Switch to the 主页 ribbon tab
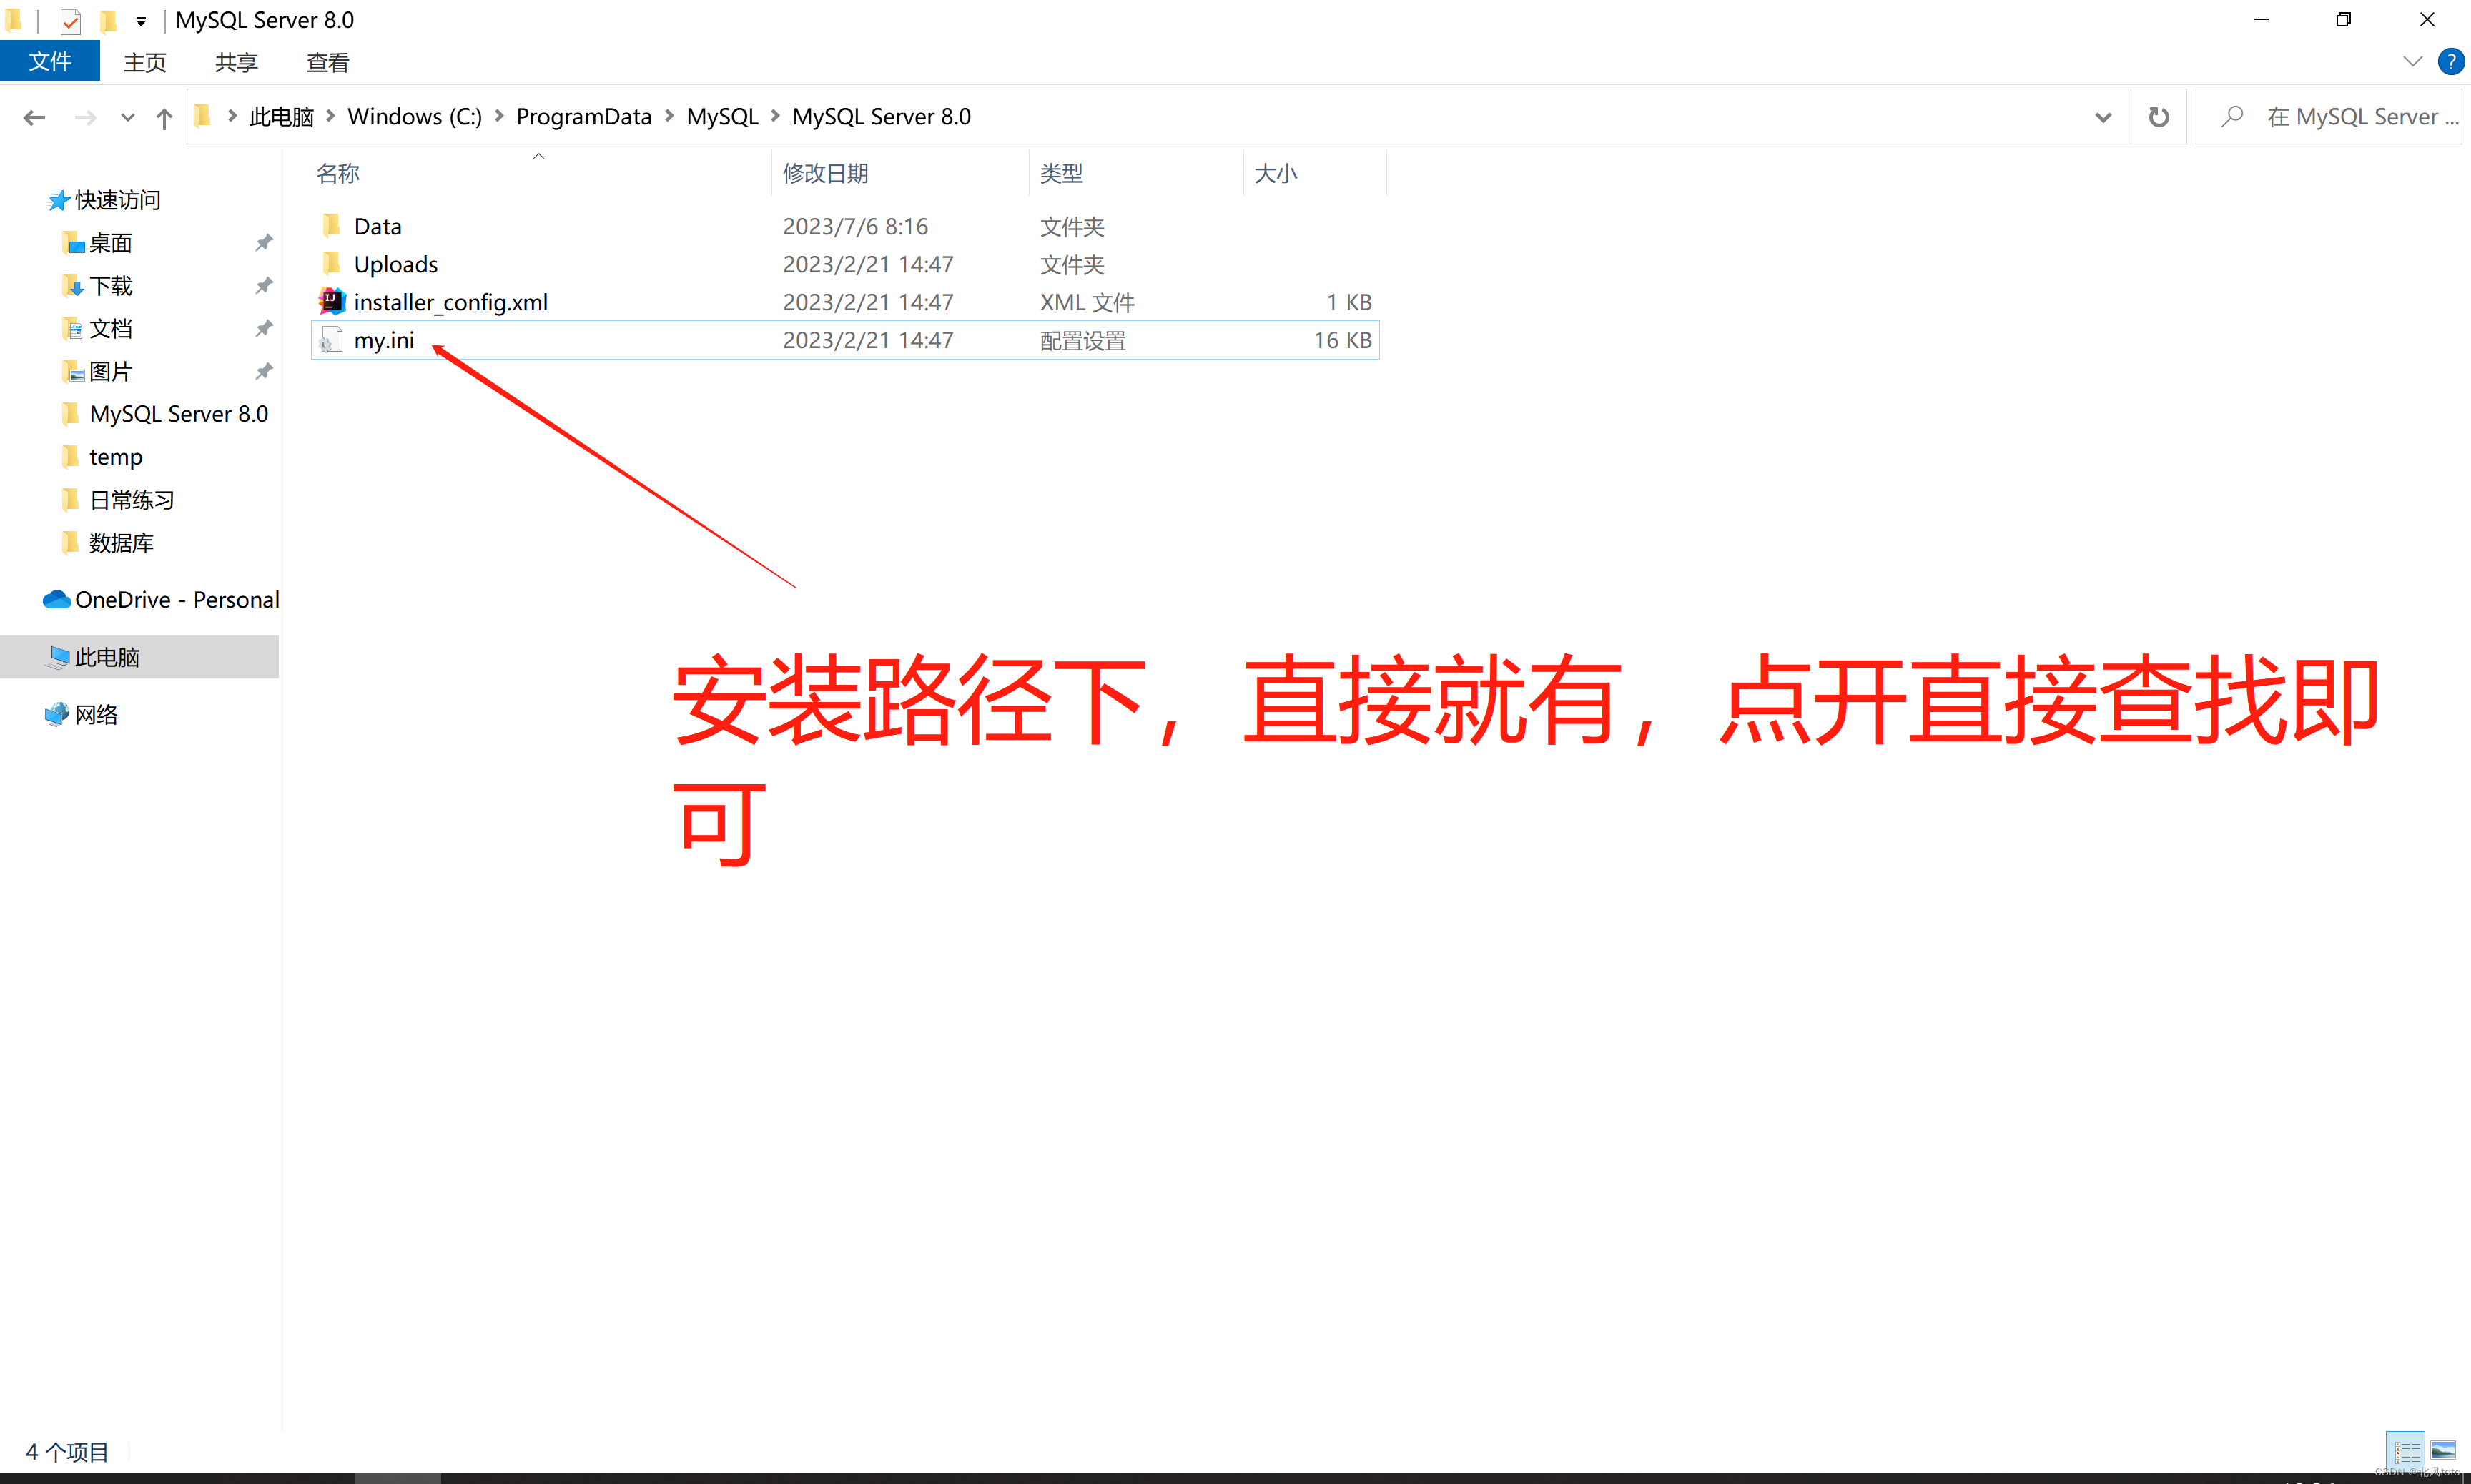Screen dimensions: 2471x1484 pos(145,62)
